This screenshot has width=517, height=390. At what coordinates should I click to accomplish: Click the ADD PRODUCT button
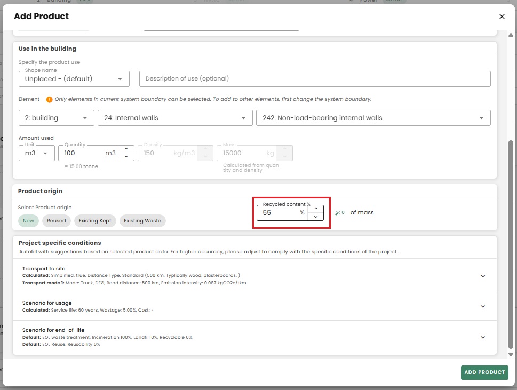tap(484, 372)
